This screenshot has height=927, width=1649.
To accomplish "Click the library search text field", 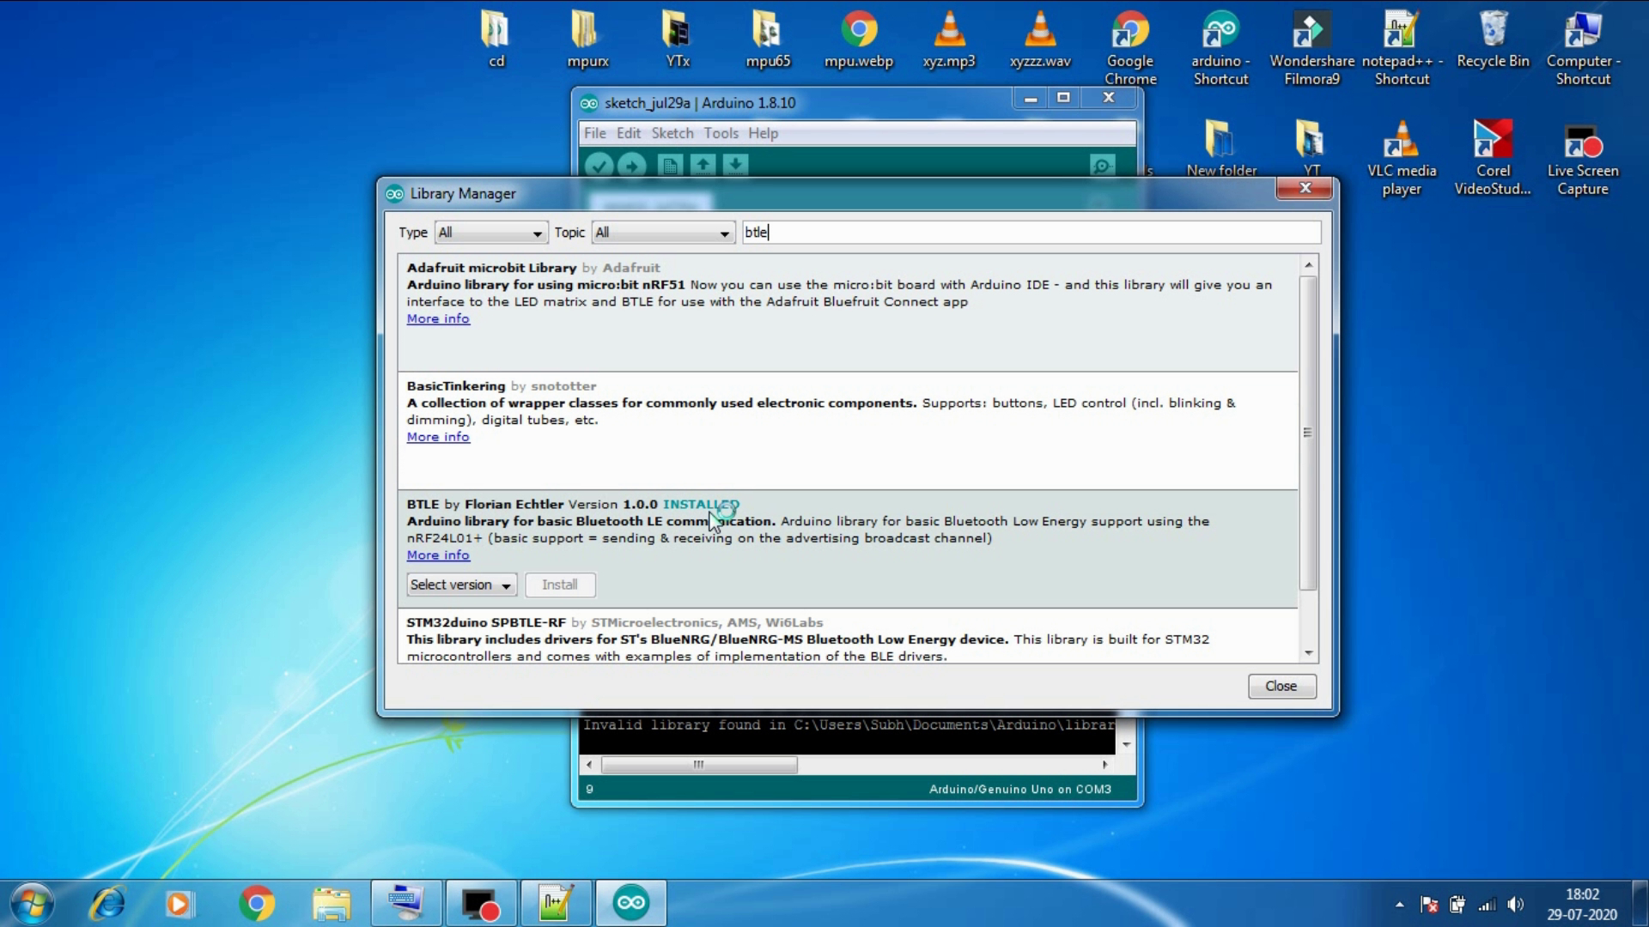I will click(1031, 233).
